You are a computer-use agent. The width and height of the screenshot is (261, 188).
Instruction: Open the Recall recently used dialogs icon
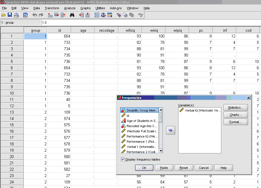pyautogui.click(x=26, y=15)
